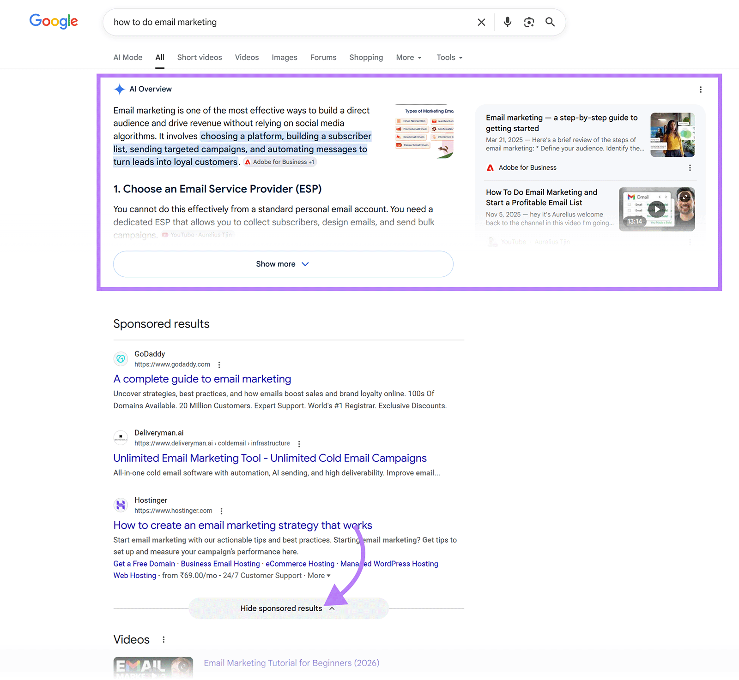The width and height of the screenshot is (739, 680).
Task: Click the EMAIL video thumbnail
Action: (x=153, y=668)
